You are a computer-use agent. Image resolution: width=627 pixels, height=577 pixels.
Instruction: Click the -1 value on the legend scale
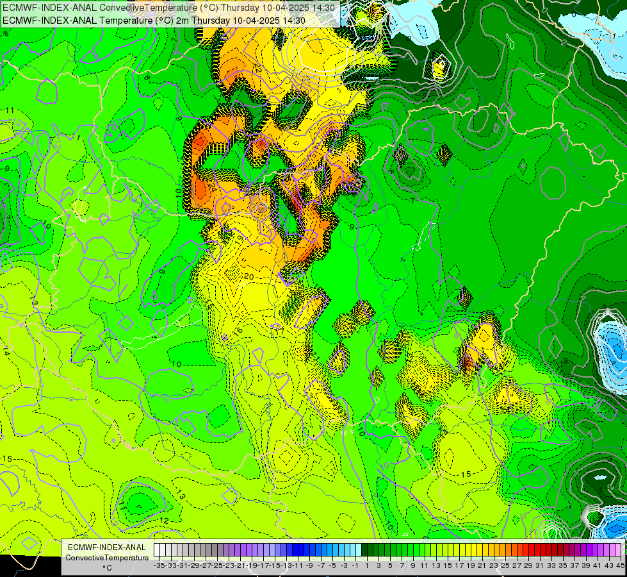click(355, 565)
